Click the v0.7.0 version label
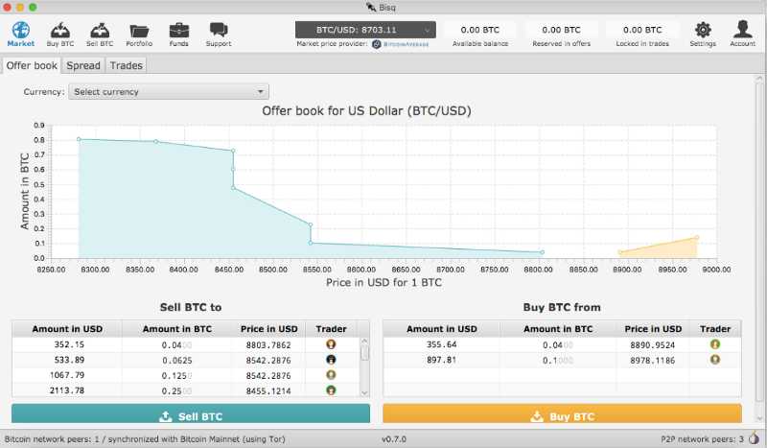767x448 pixels. coord(394,439)
